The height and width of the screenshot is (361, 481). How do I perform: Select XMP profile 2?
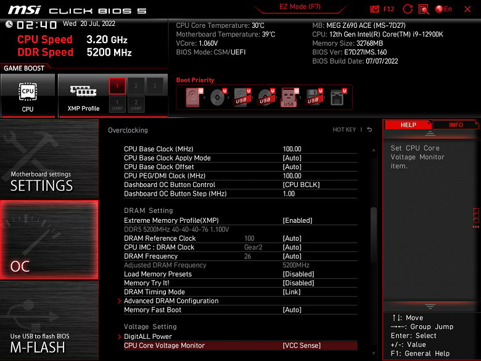[136, 86]
